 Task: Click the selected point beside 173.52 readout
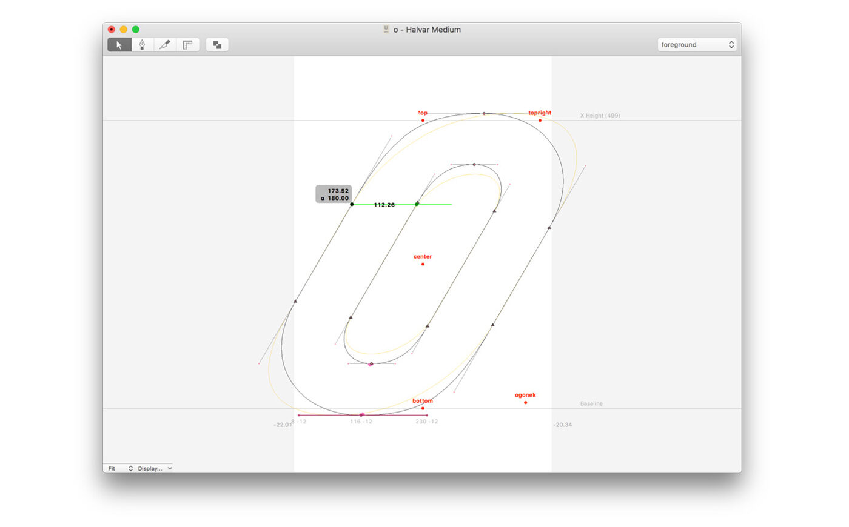(352, 204)
